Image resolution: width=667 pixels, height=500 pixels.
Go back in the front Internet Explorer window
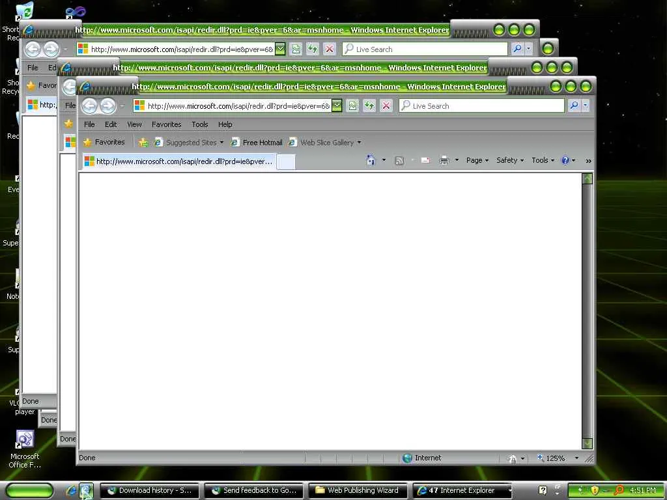point(89,106)
